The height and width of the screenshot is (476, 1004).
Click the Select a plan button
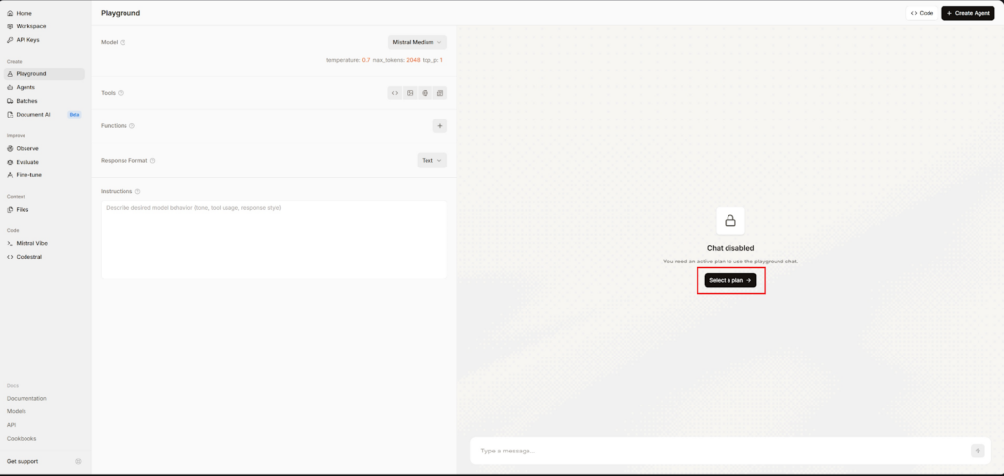pos(730,280)
